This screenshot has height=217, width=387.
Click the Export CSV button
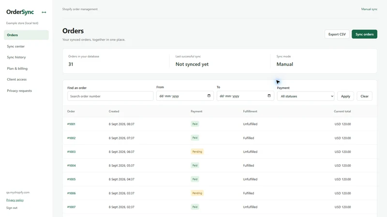pyautogui.click(x=337, y=34)
